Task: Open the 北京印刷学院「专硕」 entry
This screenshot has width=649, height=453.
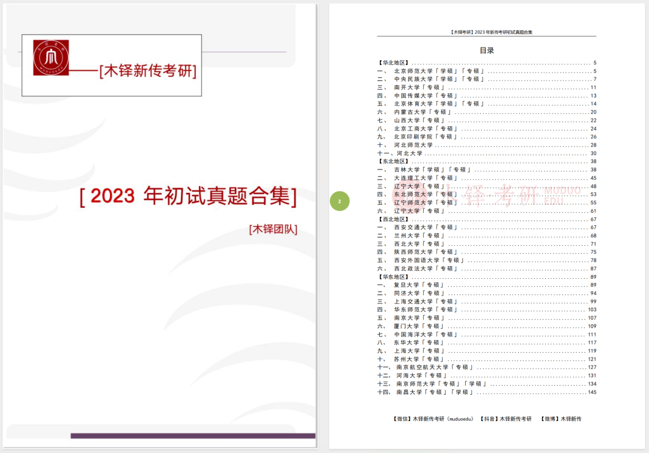Action: (x=487, y=136)
